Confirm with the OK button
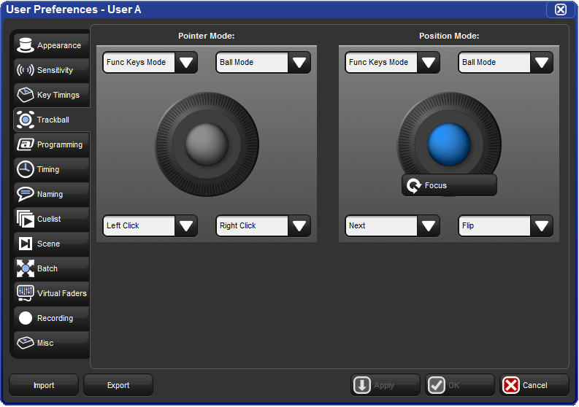Screen dimensions: 579x407 460,385
